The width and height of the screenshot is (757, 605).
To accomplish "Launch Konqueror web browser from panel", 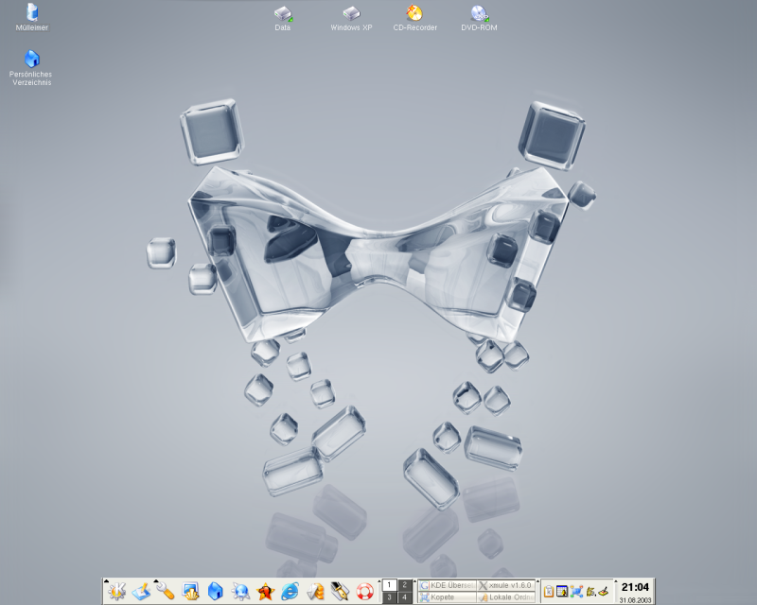I will (x=240, y=592).
